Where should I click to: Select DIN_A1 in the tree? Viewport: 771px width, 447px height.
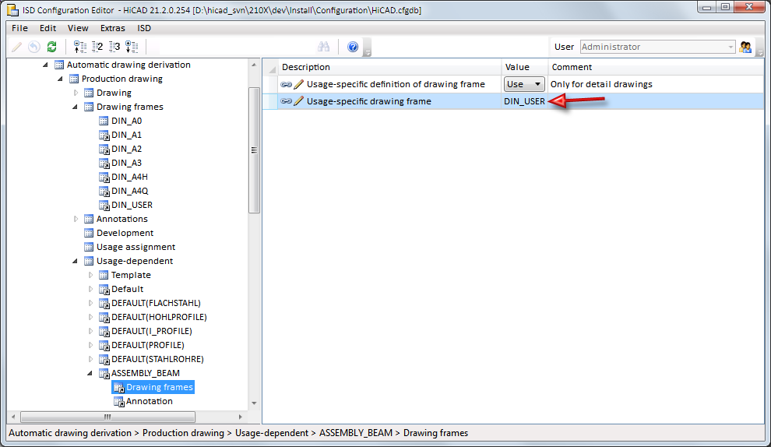coord(126,135)
